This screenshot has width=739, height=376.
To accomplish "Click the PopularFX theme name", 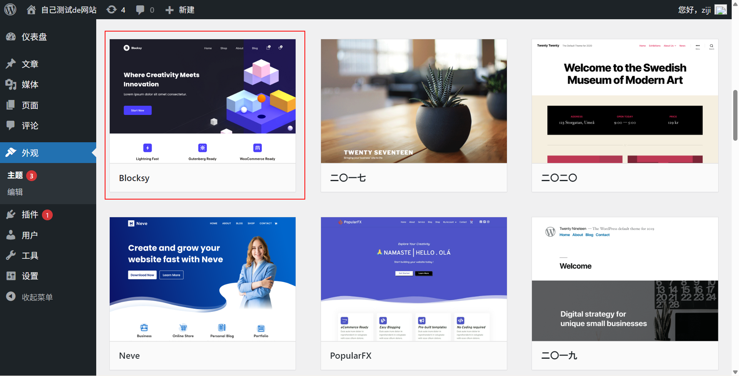I will 351,356.
